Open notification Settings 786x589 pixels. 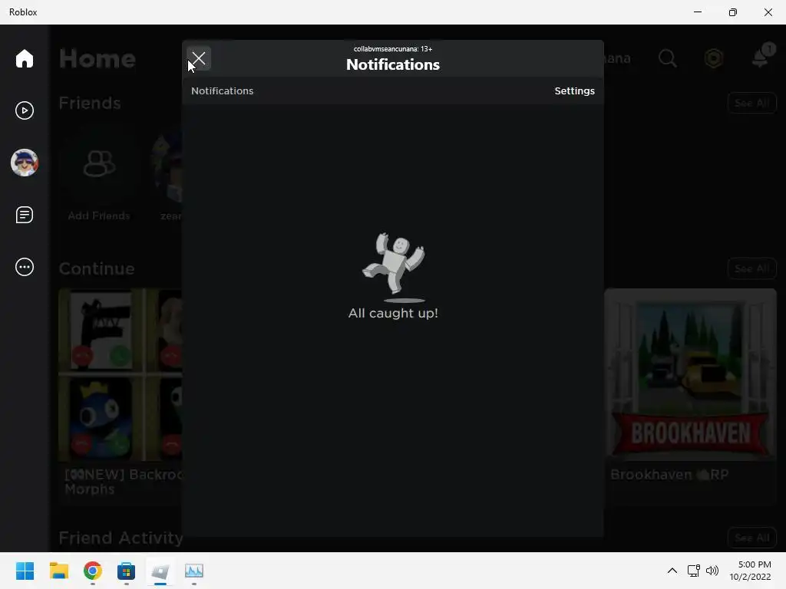[574, 91]
